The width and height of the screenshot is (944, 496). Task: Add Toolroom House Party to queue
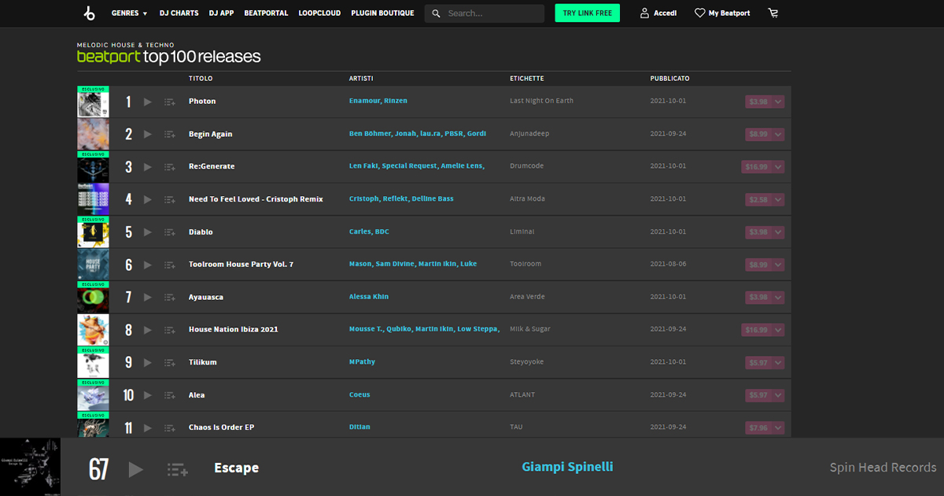(x=169, y=265)
